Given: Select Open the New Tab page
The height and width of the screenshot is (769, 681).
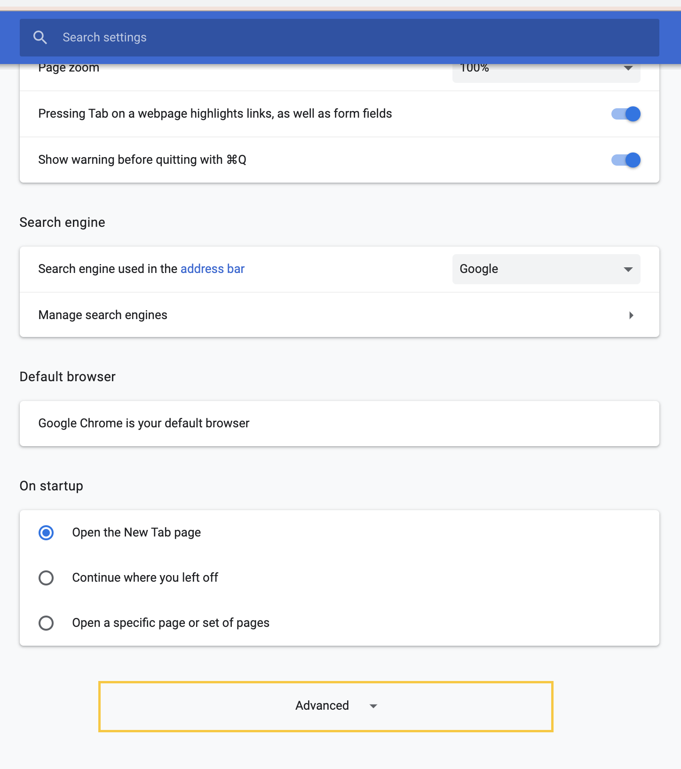Looking at the screenshot, I should click(46, 533).
